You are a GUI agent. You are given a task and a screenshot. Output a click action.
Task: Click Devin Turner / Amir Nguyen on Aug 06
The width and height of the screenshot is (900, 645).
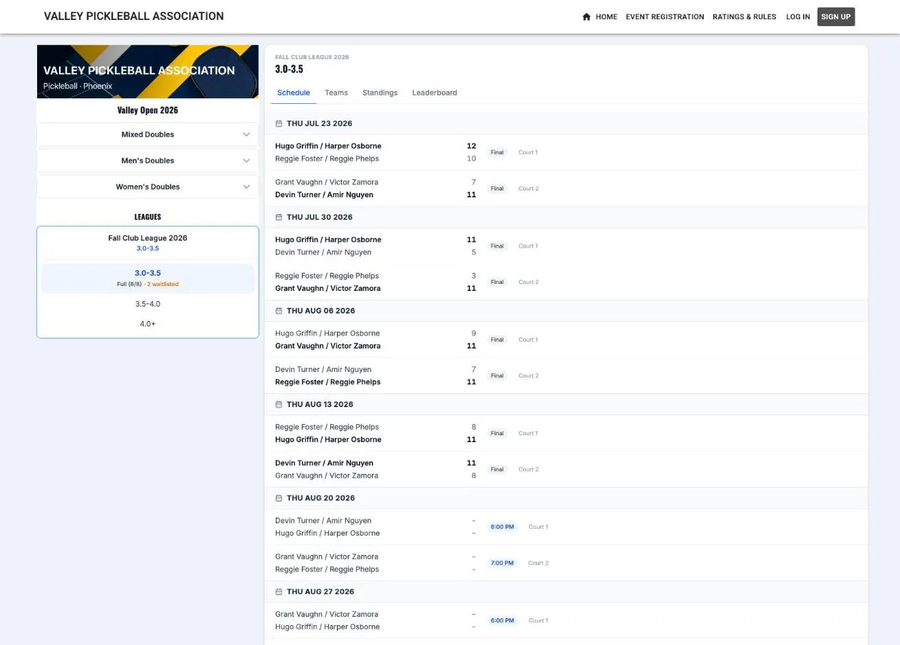point(323,369)
